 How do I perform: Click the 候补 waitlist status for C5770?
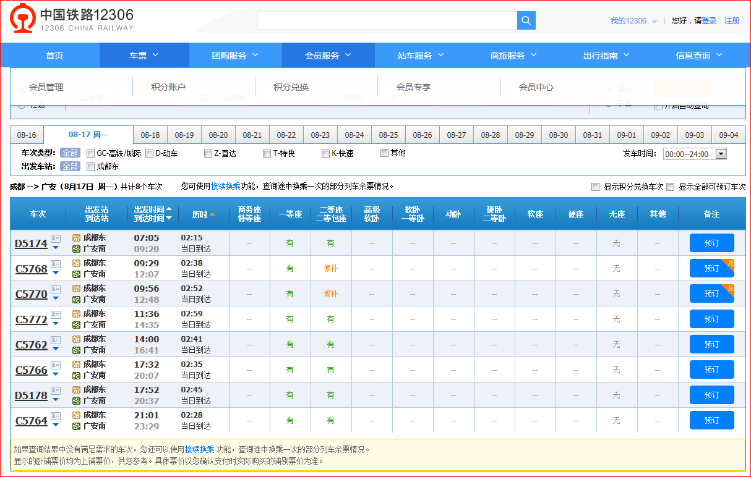(x=331, y=294)
